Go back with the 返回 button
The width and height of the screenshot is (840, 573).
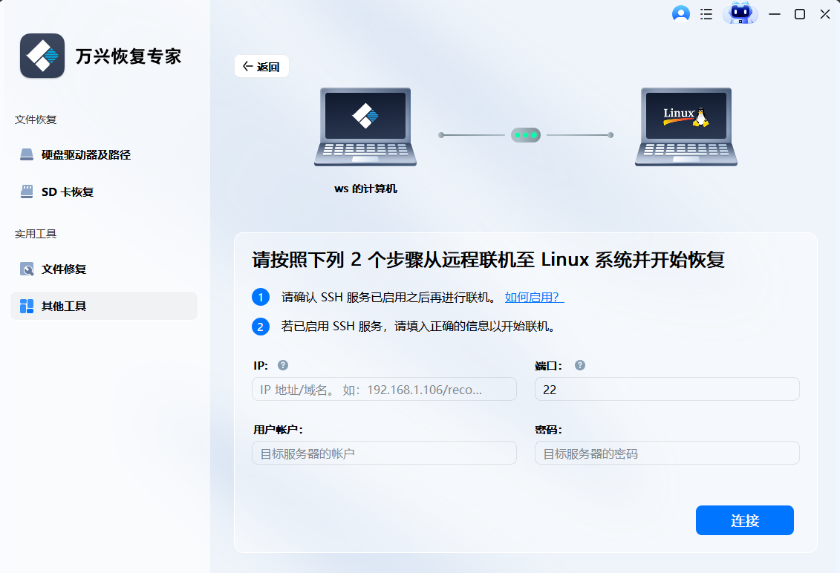coord(261,66)
